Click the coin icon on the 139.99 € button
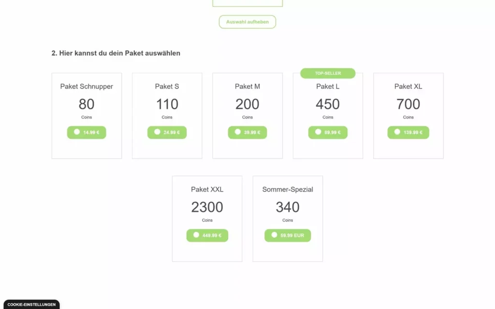Screen dimensions: 495x309 397,132
